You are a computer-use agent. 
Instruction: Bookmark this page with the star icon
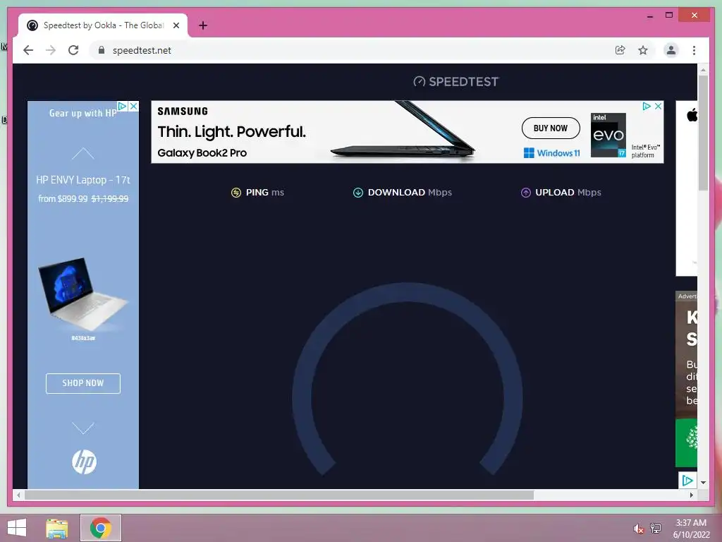click(x=643, y=50)
